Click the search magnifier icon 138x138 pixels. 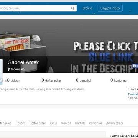(x=73, y=8)
